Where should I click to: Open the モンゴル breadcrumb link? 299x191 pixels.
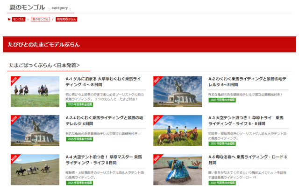(x=19, y=19)
